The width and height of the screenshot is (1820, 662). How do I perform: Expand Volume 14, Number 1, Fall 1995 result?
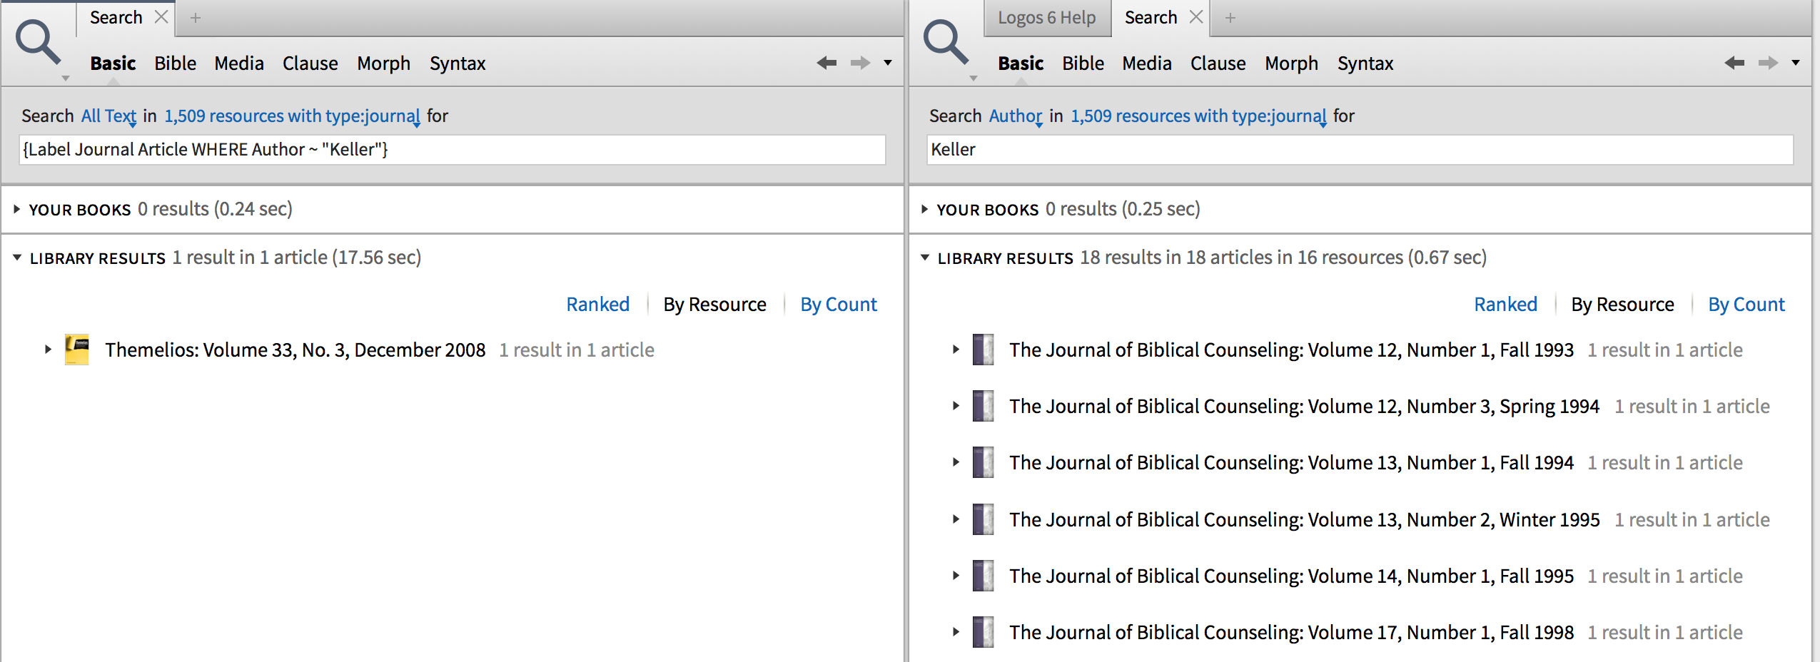956,576
